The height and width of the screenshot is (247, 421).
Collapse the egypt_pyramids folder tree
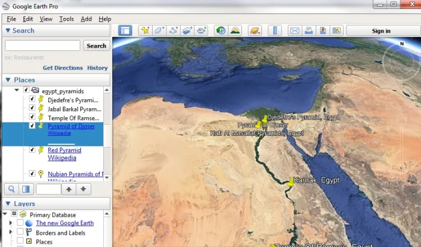point(17,90)
